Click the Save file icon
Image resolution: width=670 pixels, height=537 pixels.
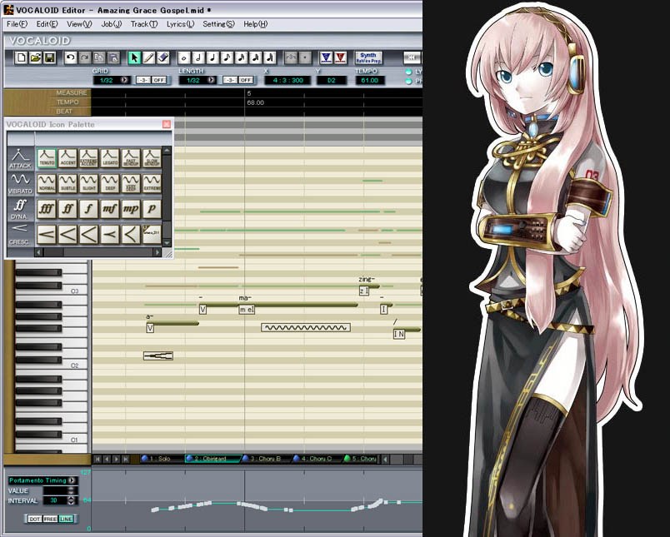click(x=50, y=57)
